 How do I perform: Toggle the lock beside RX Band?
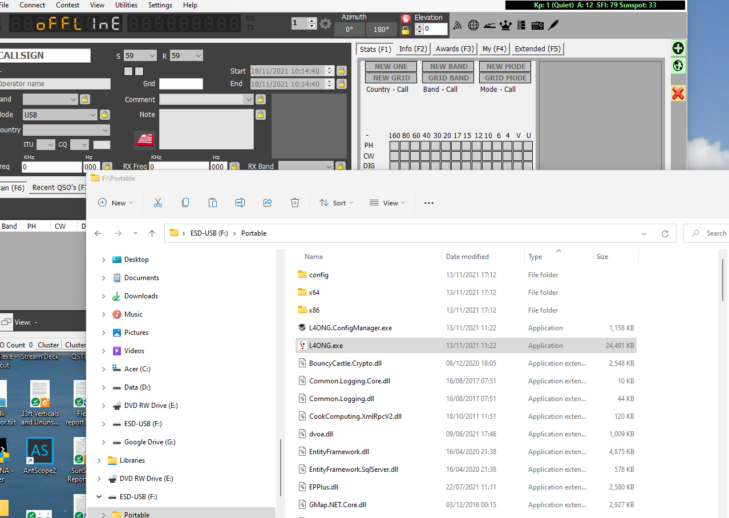(341, 167)
